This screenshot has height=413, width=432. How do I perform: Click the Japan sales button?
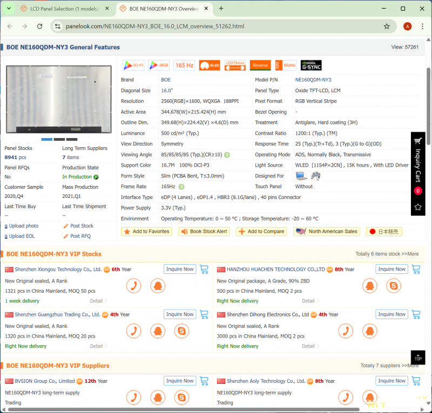pos(384,232)
